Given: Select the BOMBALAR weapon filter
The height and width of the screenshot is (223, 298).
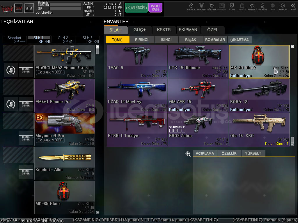Looking at the screenshot, I should point(215,39).
